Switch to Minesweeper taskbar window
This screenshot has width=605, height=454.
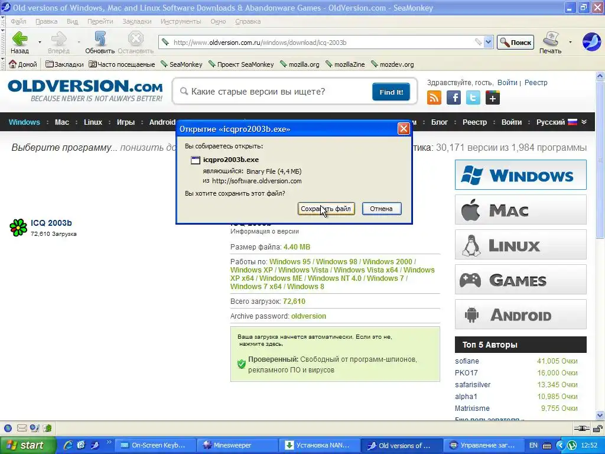[238, 445]
